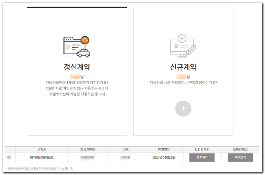
Task: Click the renewal contract car document icon
Action: tap(76, 47)
